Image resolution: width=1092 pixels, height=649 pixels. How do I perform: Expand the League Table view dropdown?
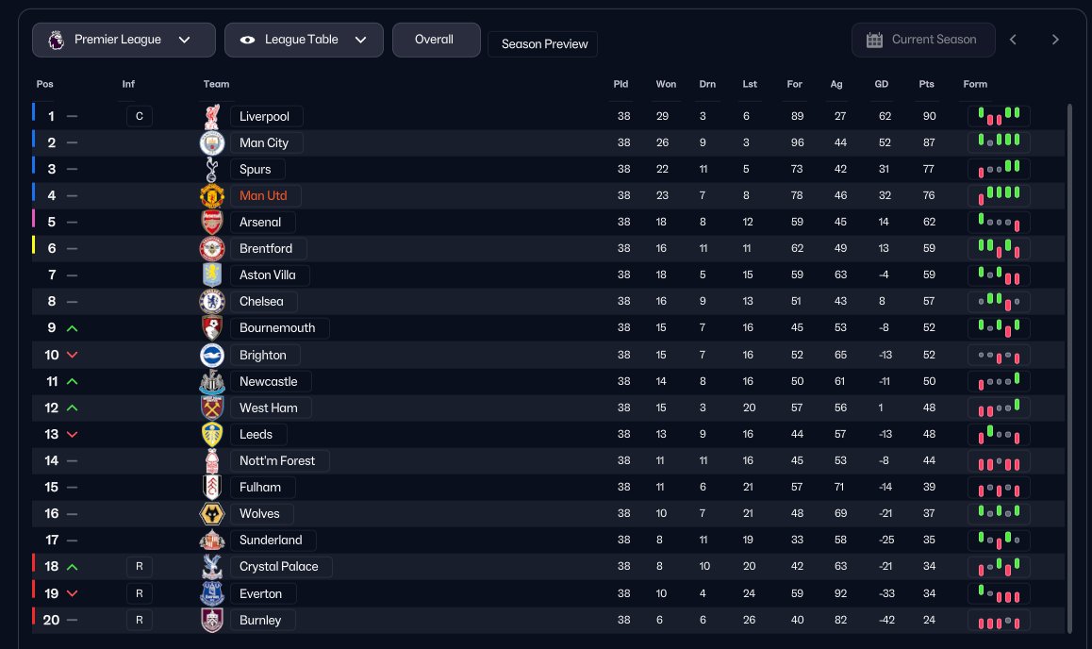pos(304,40)
